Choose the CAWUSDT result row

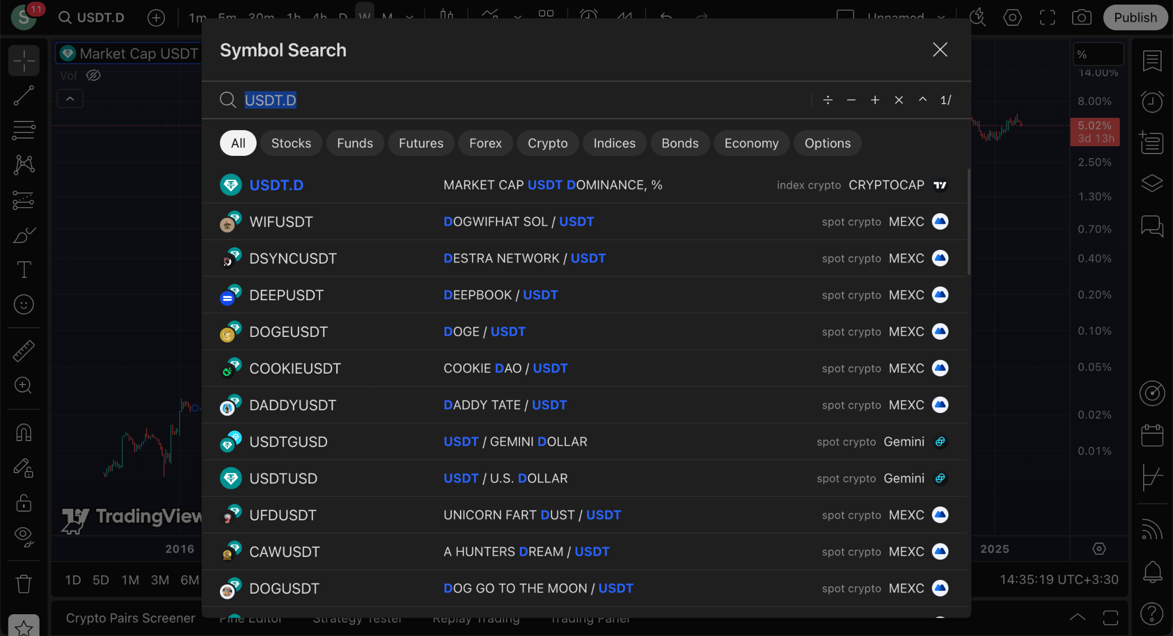coord(584,552)
